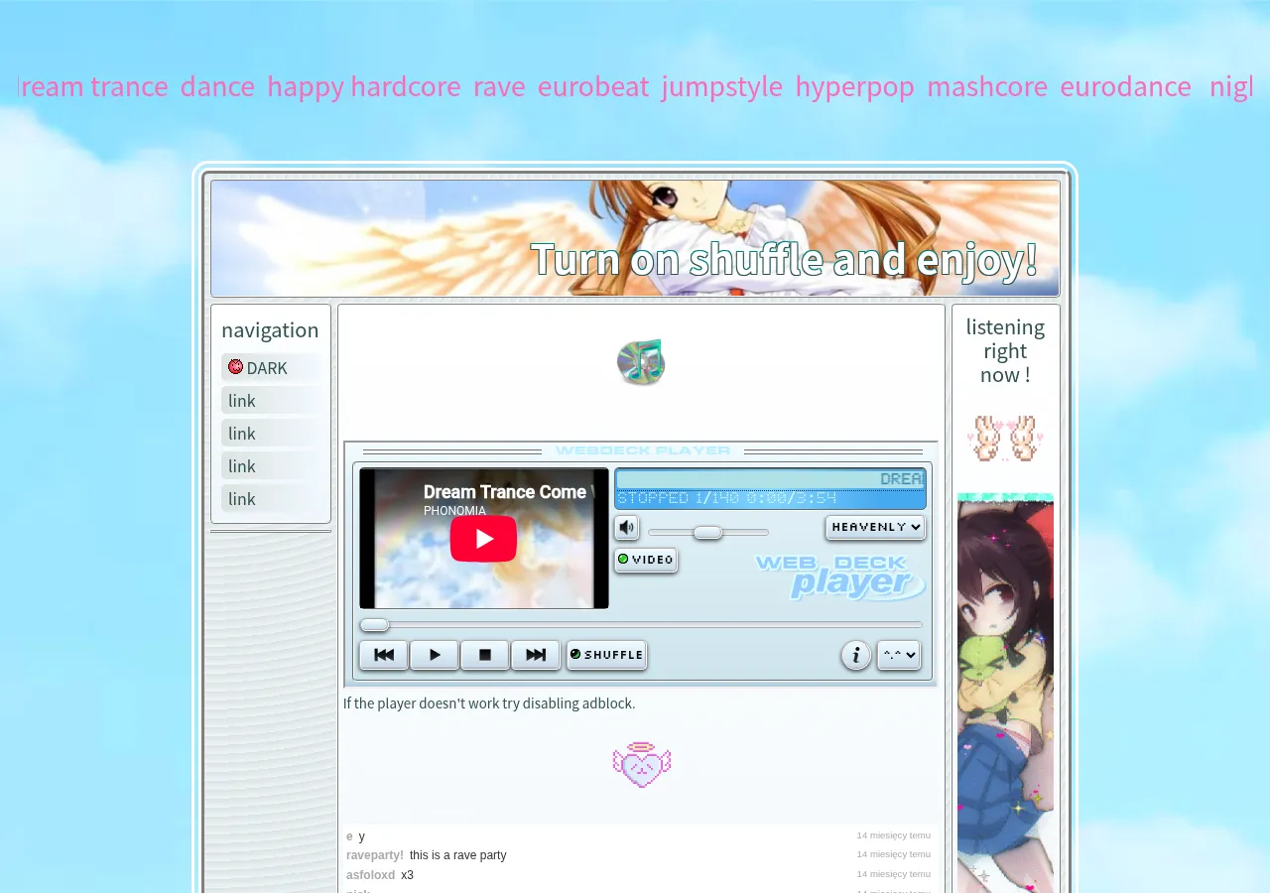Open the anime girl image on the right
The image size is (1270, 893).
1005,693
